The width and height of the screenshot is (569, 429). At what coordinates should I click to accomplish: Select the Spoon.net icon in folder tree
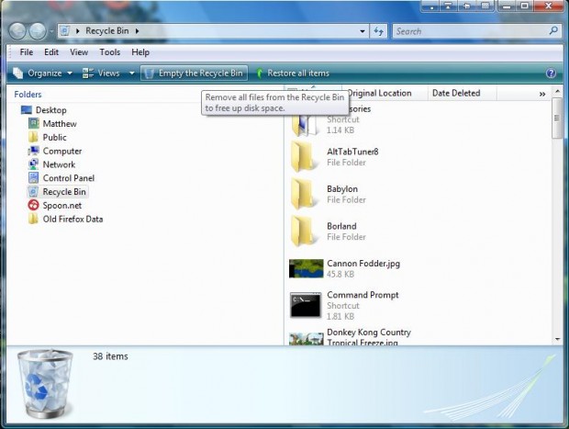pos(34,205)
